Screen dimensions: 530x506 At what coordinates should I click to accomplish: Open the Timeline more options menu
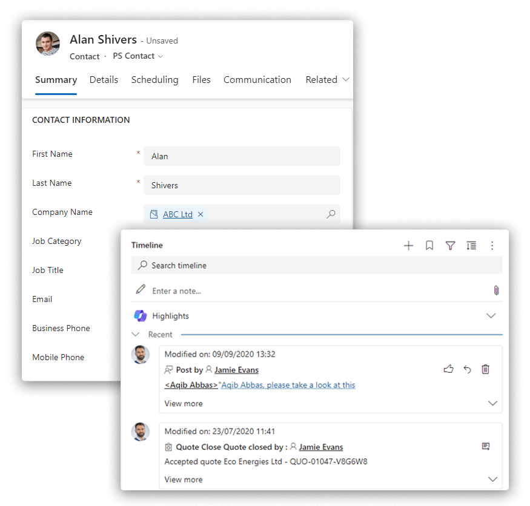[x=492, y=245]
